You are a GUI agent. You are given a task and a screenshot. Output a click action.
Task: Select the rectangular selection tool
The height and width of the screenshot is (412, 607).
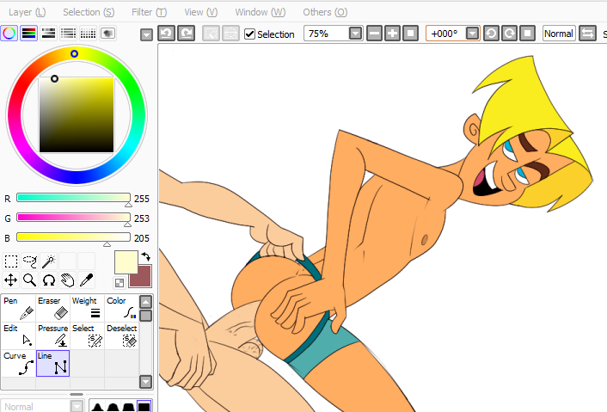coord(11,261)
